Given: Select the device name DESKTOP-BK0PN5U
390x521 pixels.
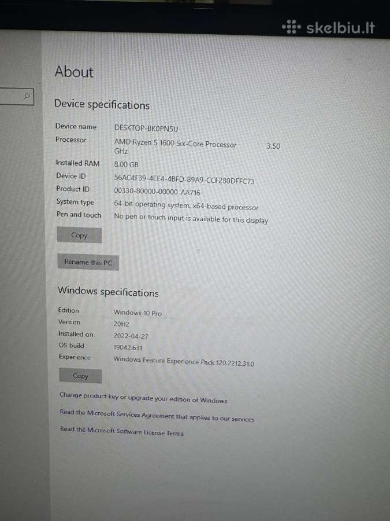Looking at the screenshot, I should pos(146,129).
